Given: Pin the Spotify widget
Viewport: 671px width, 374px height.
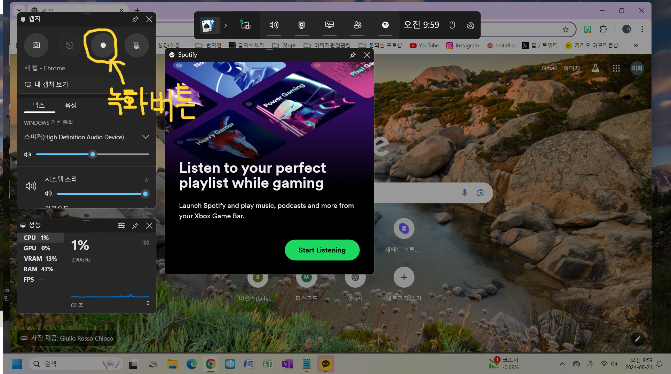Looking at the screenshot, I should pyautogui.click(x=353, y=55).
